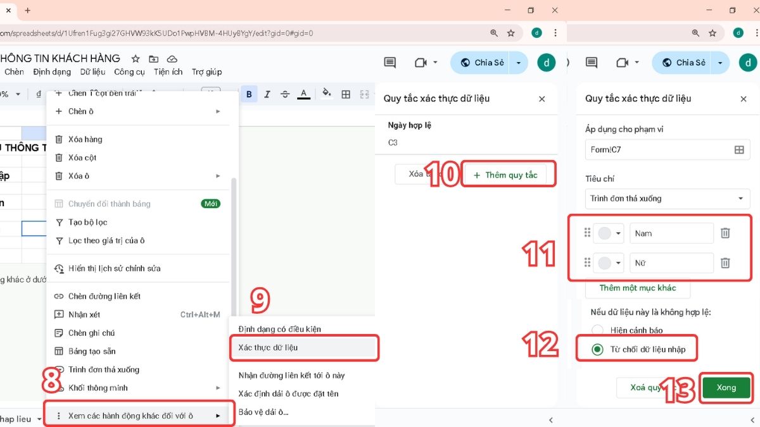This screenshot has height=427, width=760.
Task: Click Meet camera icon in window with C3 rule
Action: 421,63
